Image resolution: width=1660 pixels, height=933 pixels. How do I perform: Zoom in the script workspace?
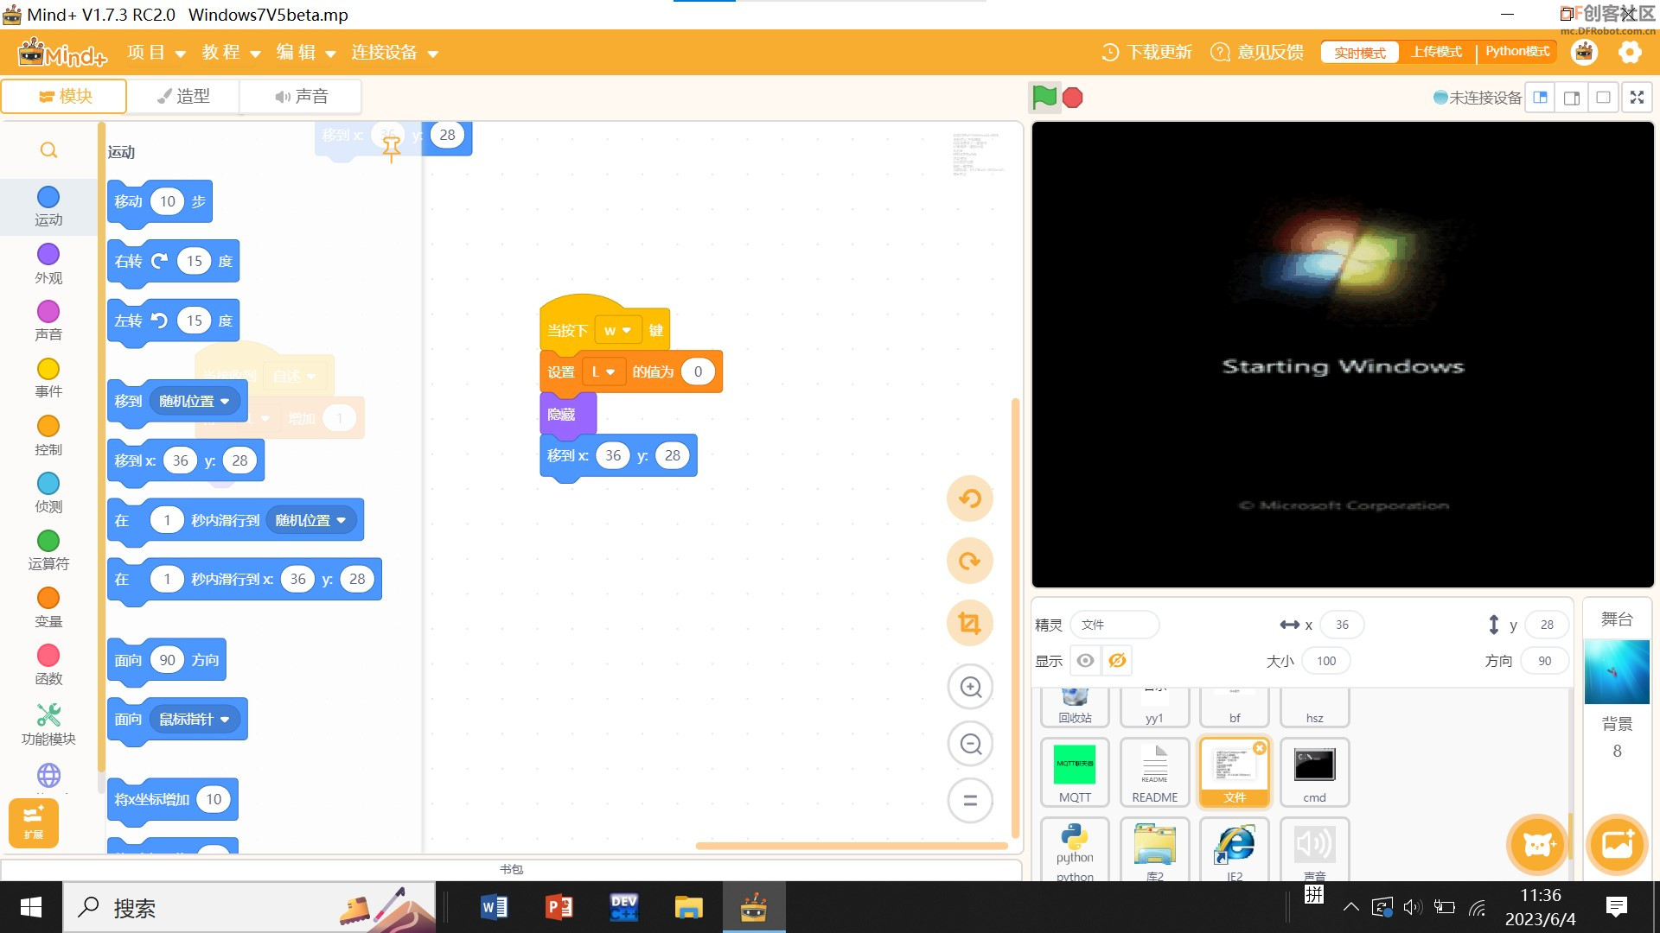[970, 687]
